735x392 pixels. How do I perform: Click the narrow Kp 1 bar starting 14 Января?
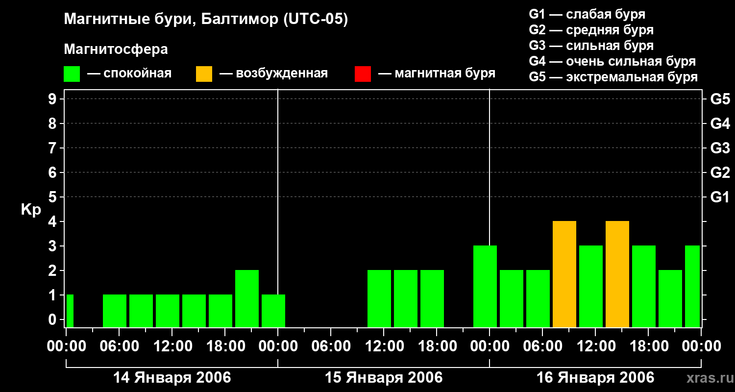point(70,311)
